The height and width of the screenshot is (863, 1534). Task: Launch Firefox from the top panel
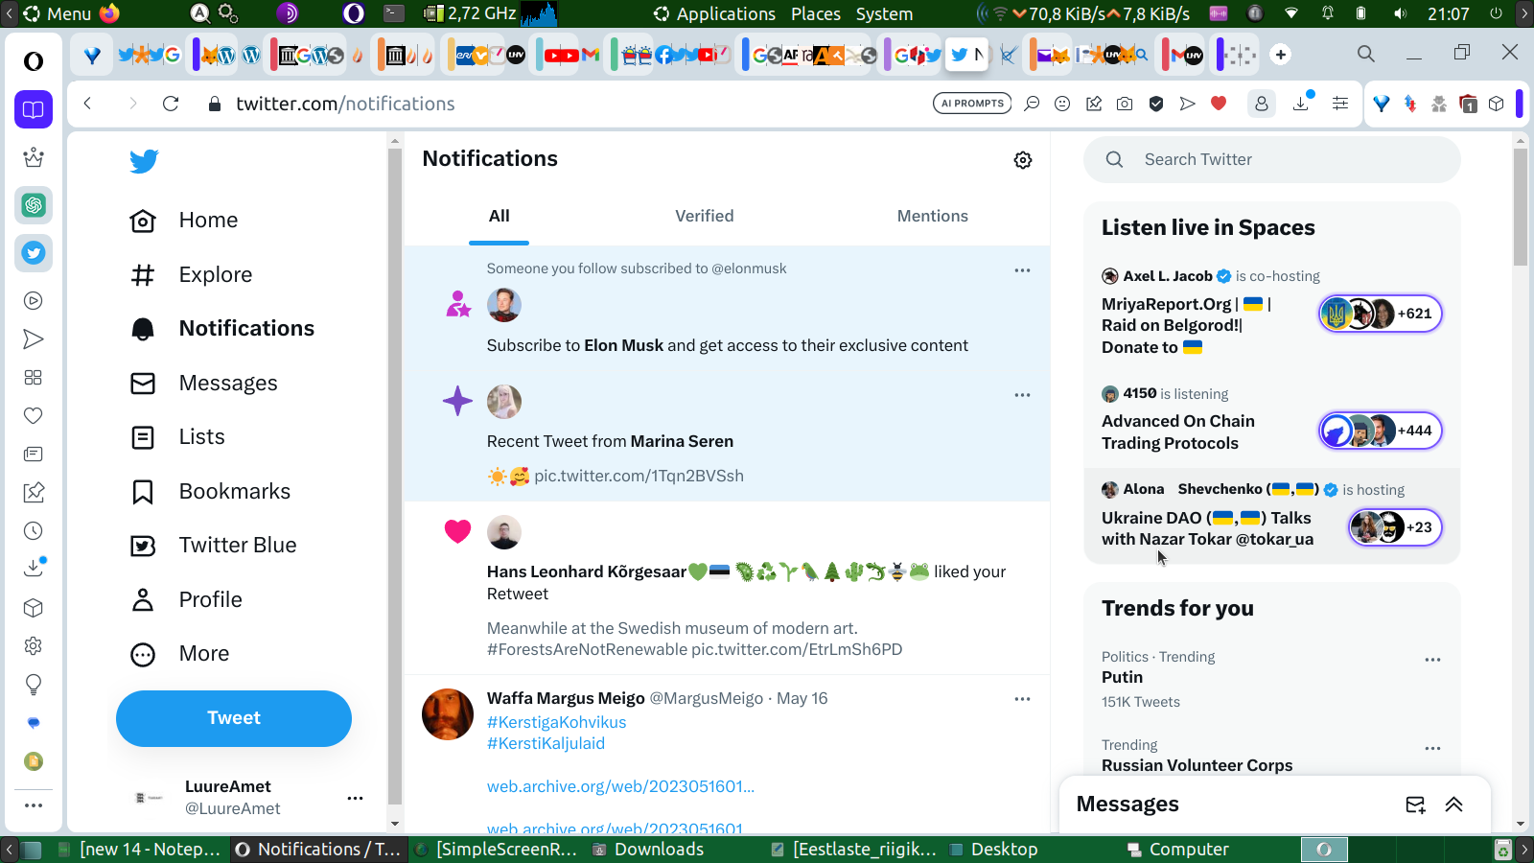[109, 13]
